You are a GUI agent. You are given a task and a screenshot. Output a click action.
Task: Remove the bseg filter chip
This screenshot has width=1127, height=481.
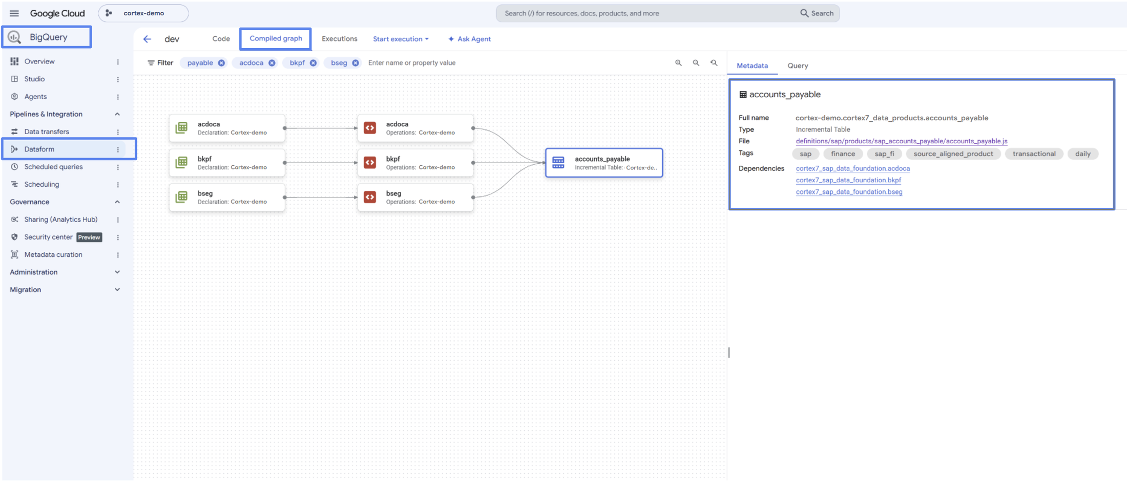click(x=356, y=63)
